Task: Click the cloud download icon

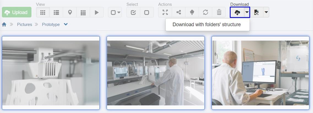Action: (x=237, y=12)
